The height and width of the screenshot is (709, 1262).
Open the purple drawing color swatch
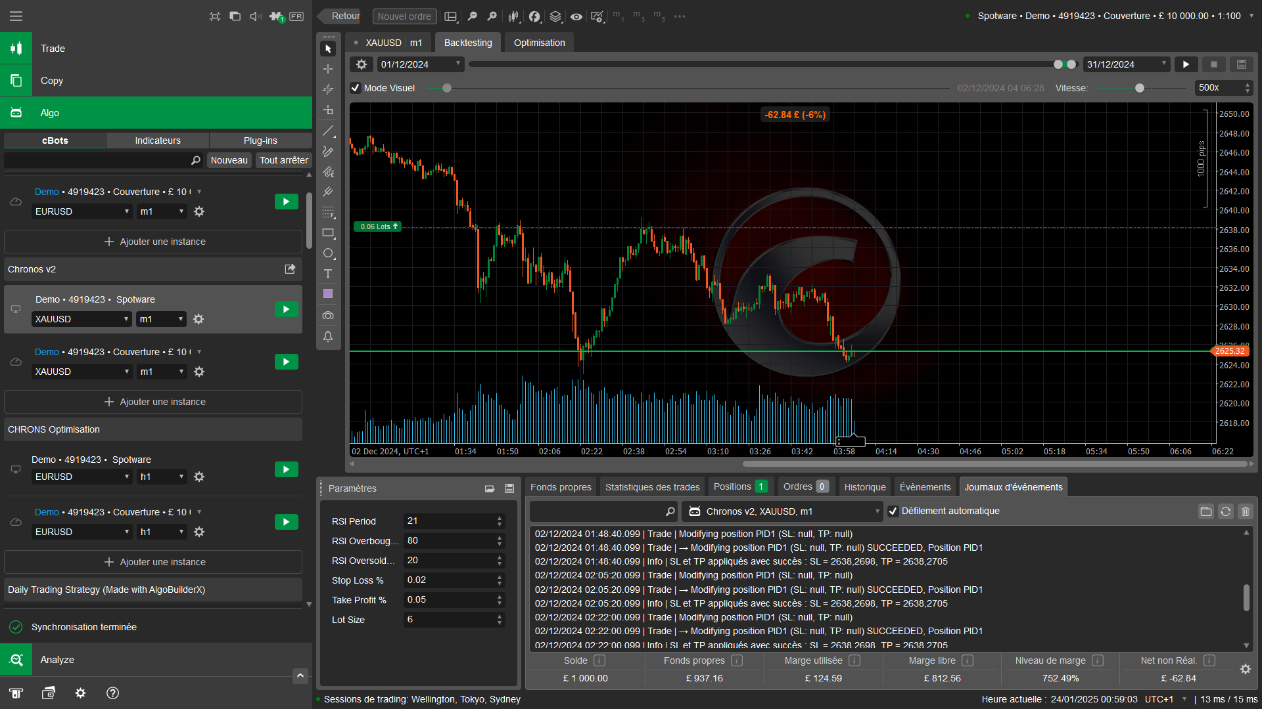click(328, 294)
